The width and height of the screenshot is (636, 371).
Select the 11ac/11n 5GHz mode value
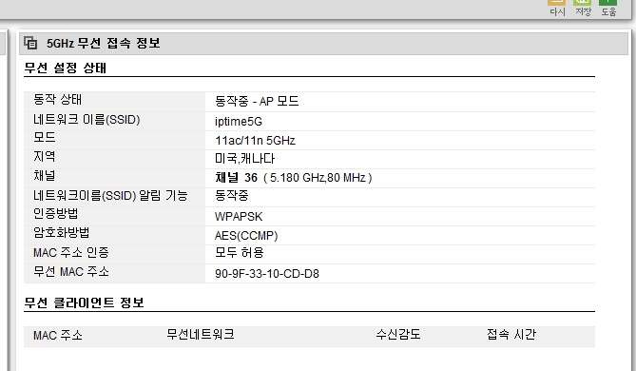click(x=255, y=141)
